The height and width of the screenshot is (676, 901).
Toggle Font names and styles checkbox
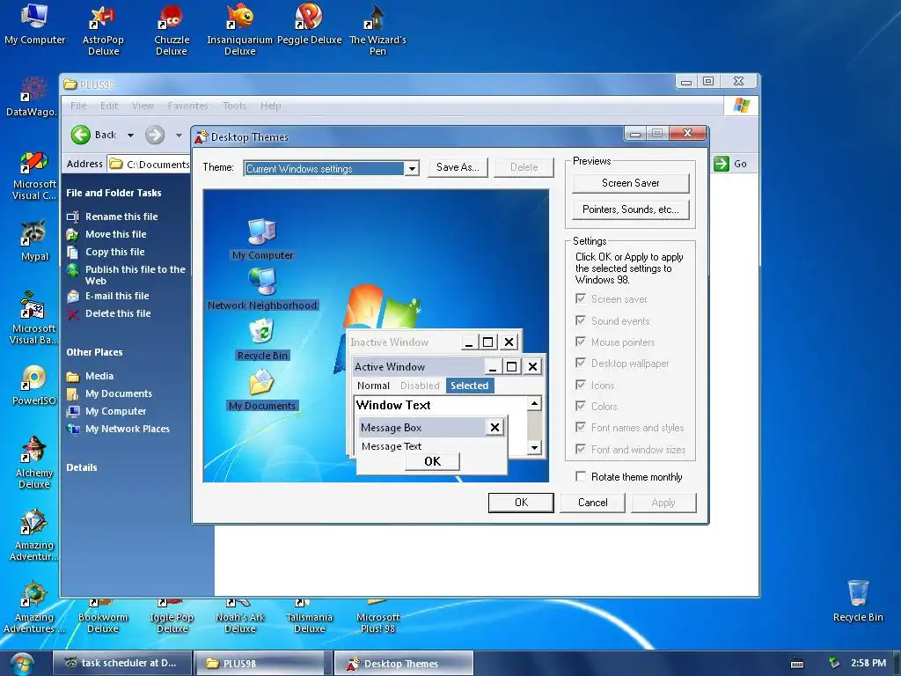click(581, 427)
